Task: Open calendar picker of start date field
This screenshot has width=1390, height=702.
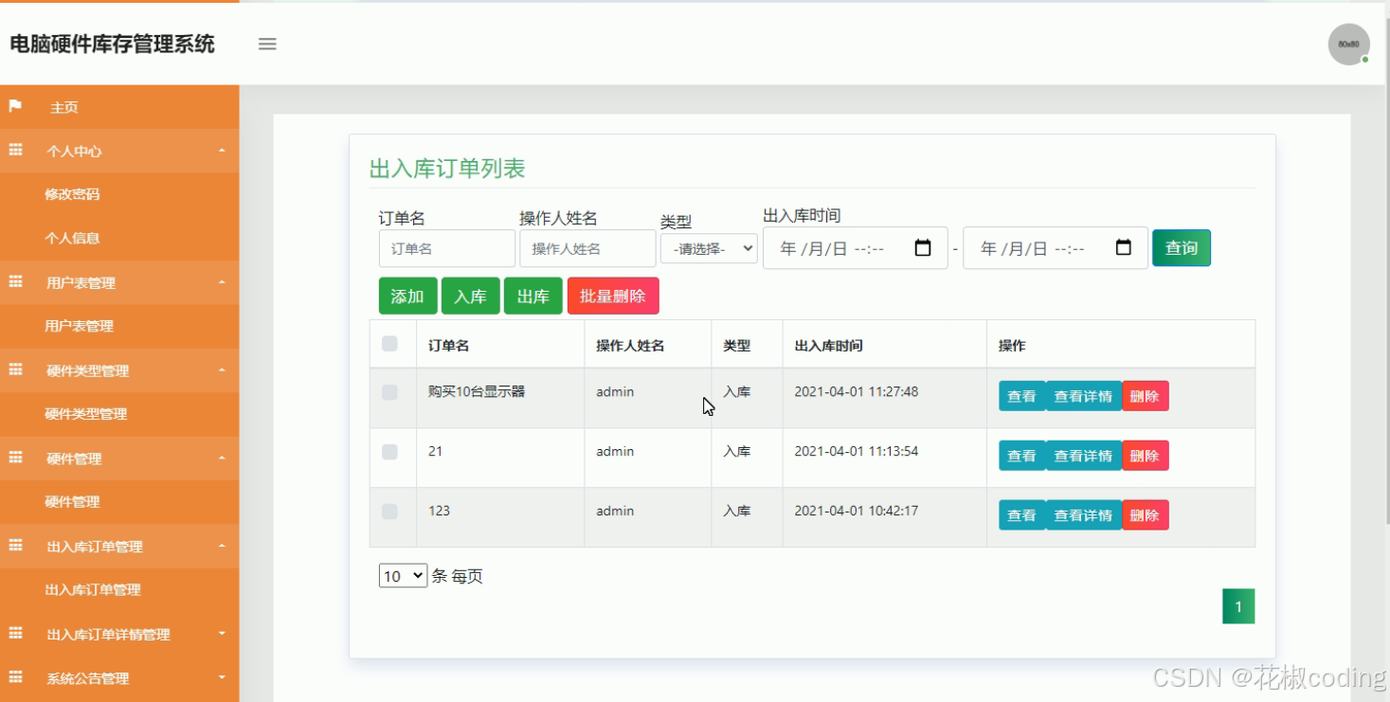Action: pos(923,248)
